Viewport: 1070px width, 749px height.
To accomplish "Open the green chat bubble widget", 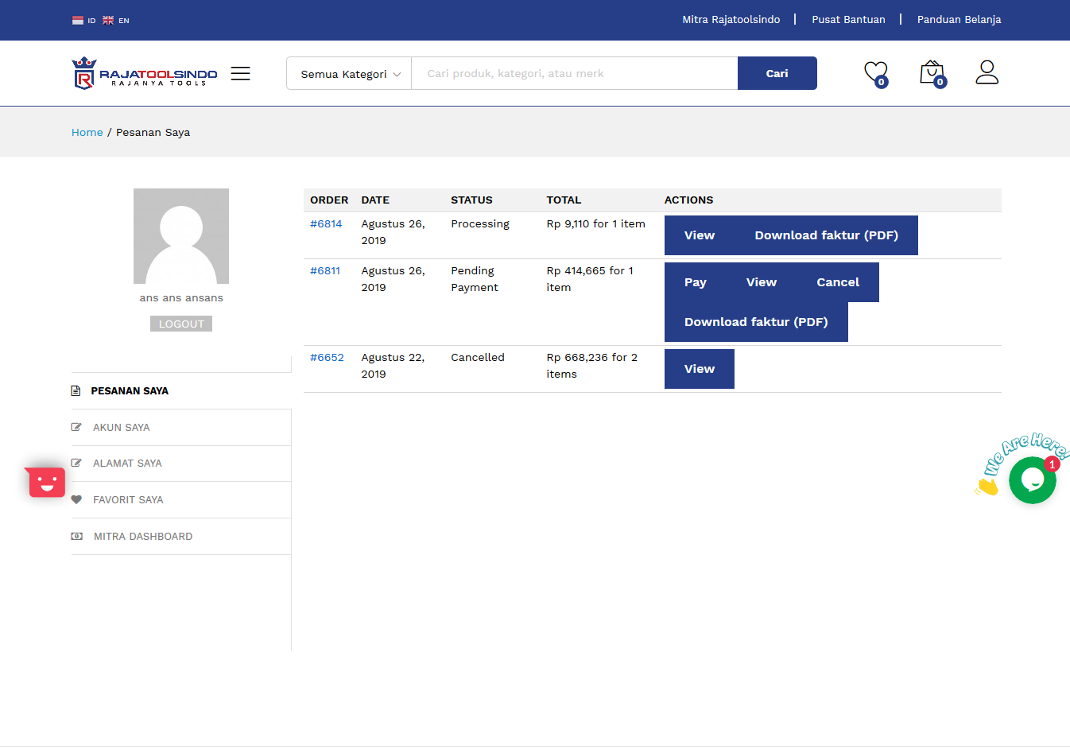I will (x=1032, y=479).
